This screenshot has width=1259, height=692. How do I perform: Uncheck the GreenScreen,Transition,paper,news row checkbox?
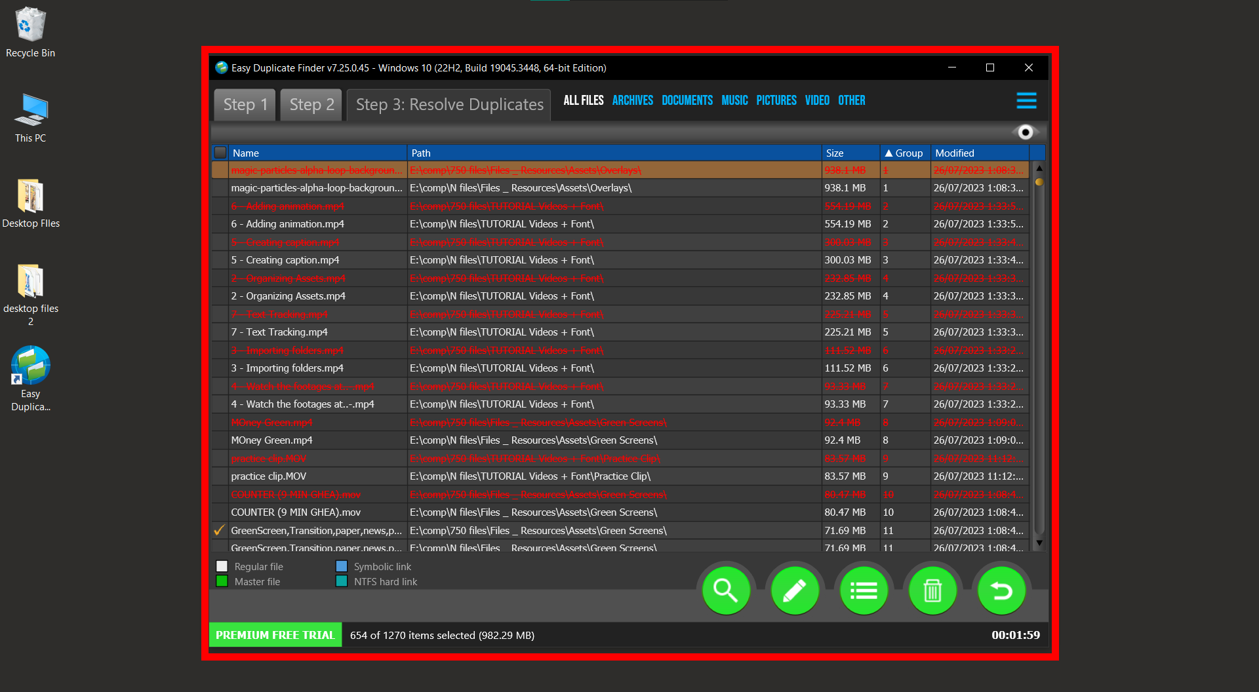tap(220, 530)
